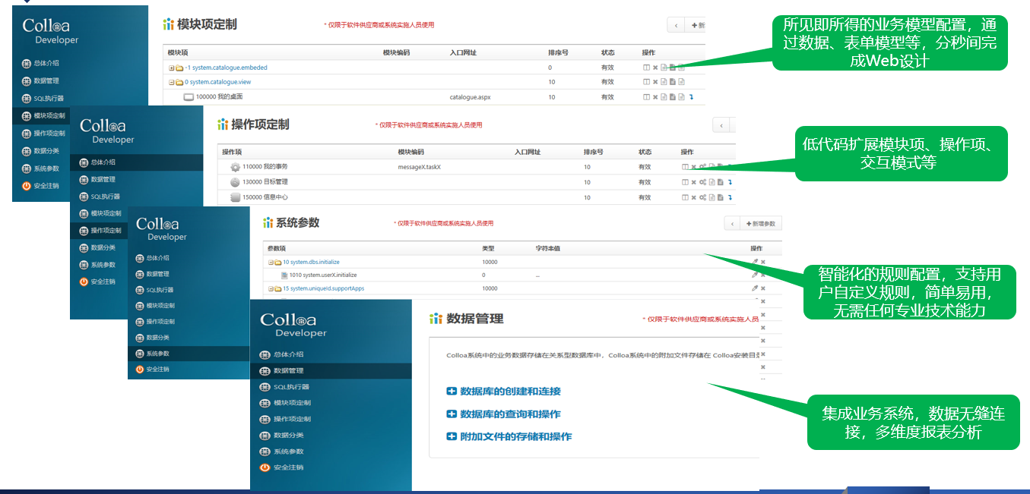Click the gear icon beside 110000 我的事务
Image resolution: width=1030 pixels, height=494 pixels.
[x=236, y=166]
